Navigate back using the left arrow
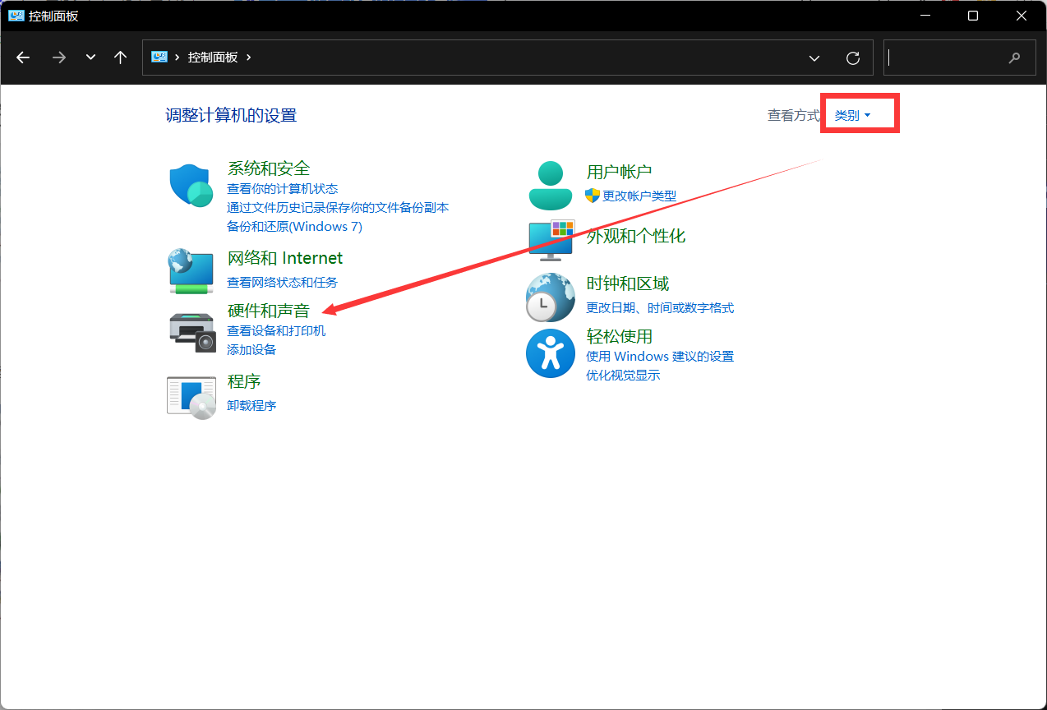The height and width of the screenshot is (710, 1047). click(x=23, y=58)
